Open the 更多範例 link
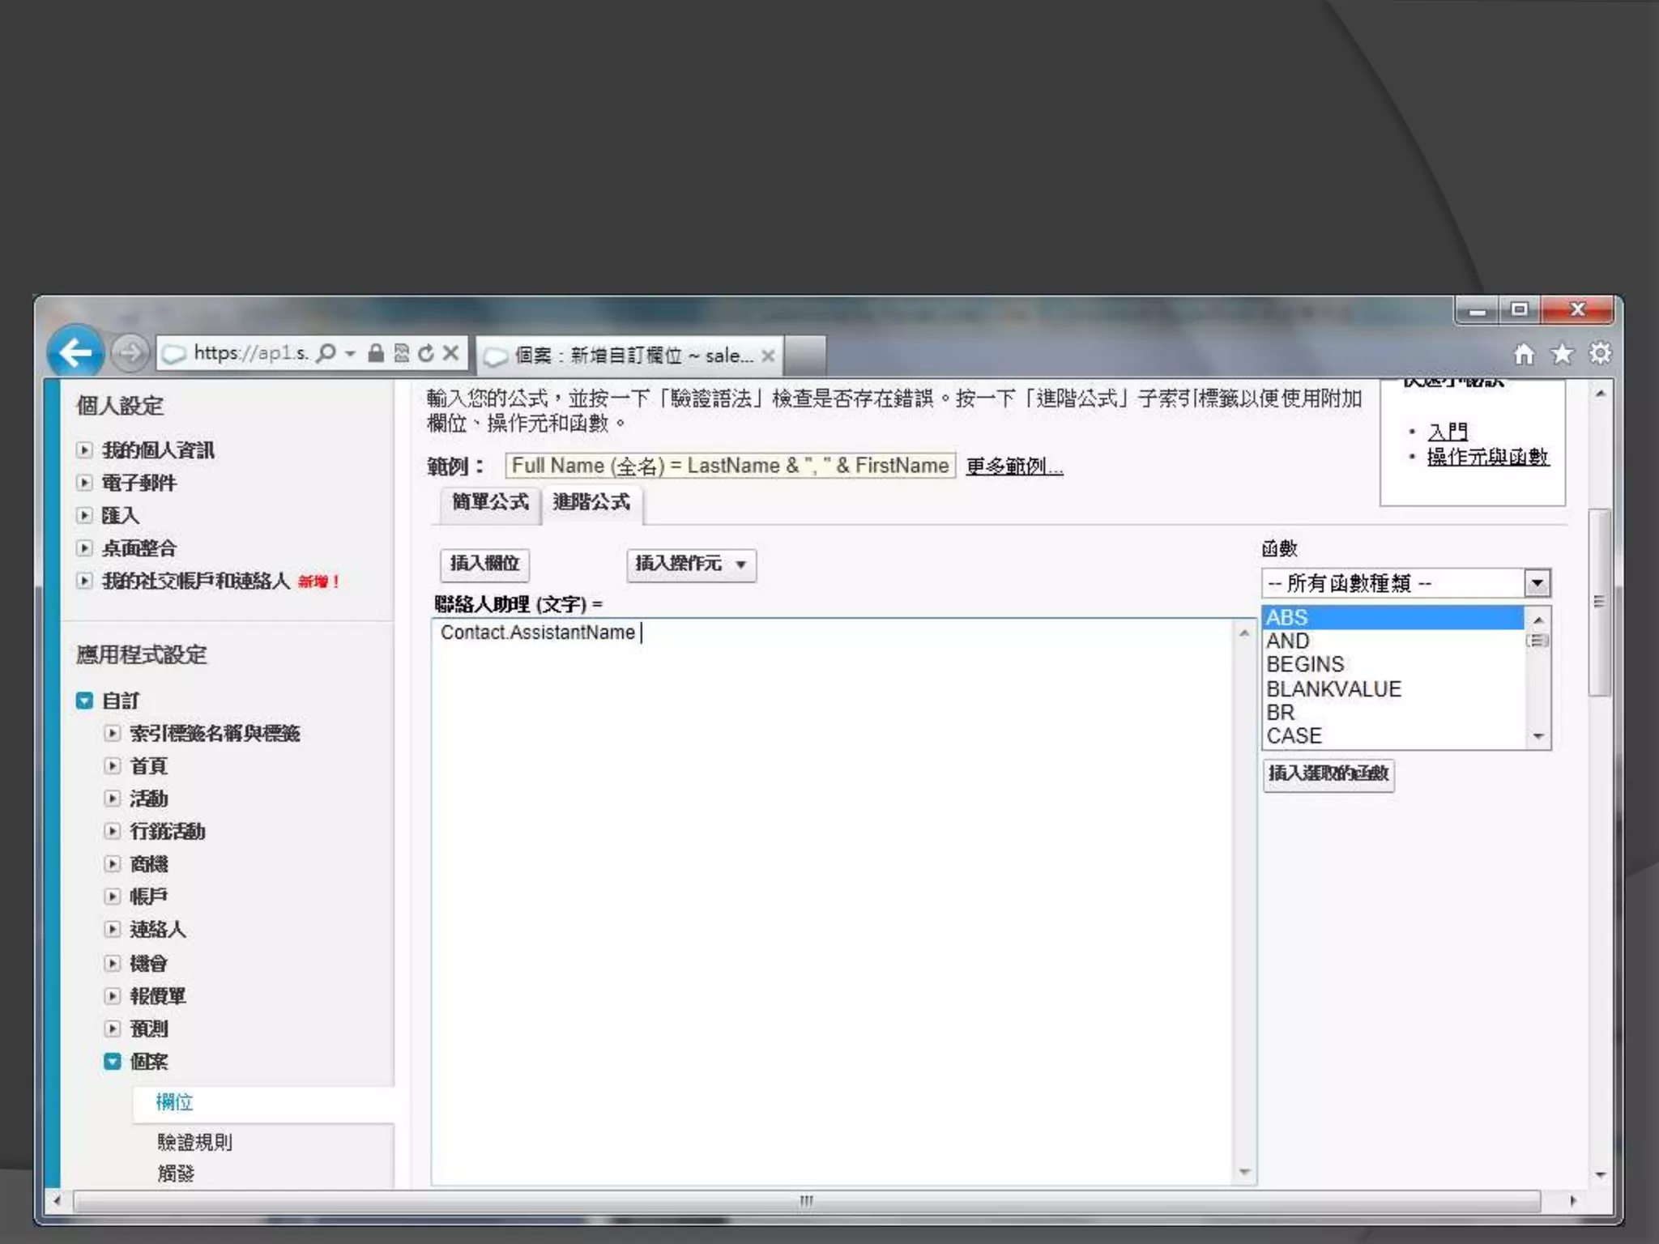The width and height of the screenshot is (1659, 1244). coord(1014,466)
